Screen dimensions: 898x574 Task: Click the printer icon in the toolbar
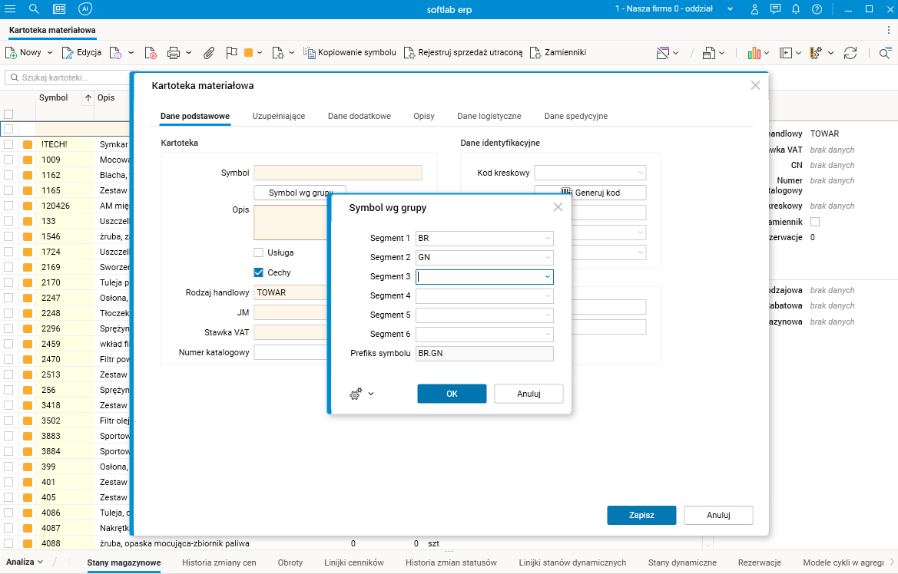coord(173,53)
